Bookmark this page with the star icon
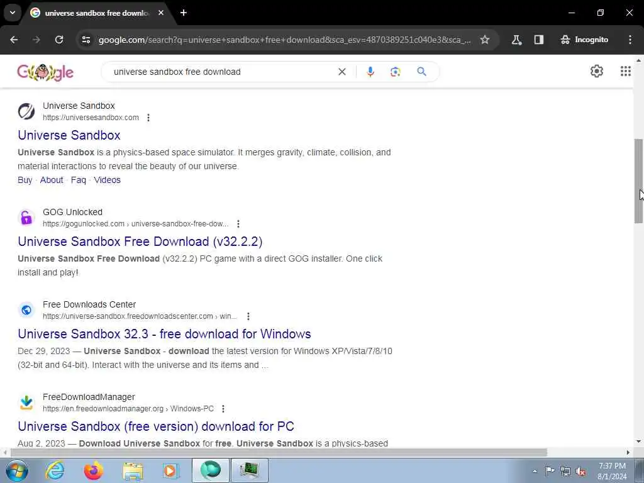This screenshot has height=483, width=644. click(x=485, y=40)
